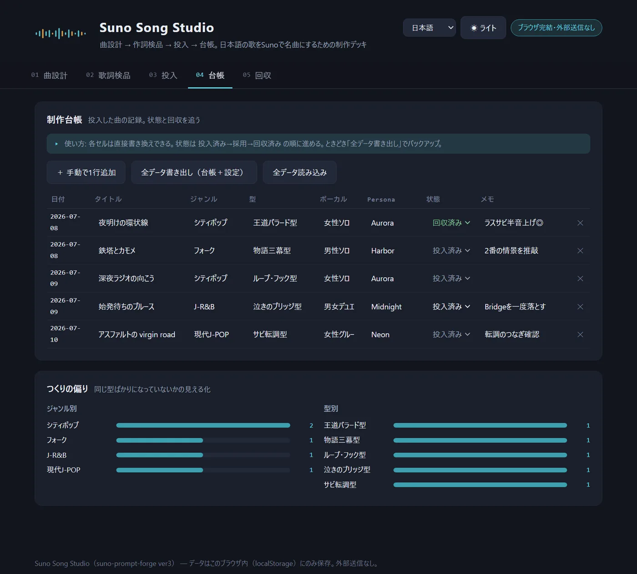This screenshot has height=574, width=637.
Task: Edit the memo cell 2番の情景を推敲
Action: tap(524, 250)
